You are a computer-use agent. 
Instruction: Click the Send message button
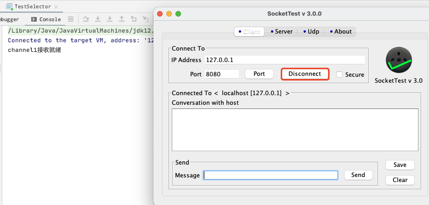(x=358, y=175)
